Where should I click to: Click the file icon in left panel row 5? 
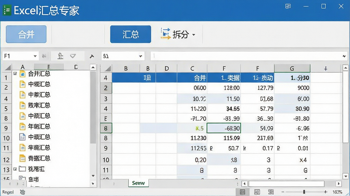click(x=22, y=105)
